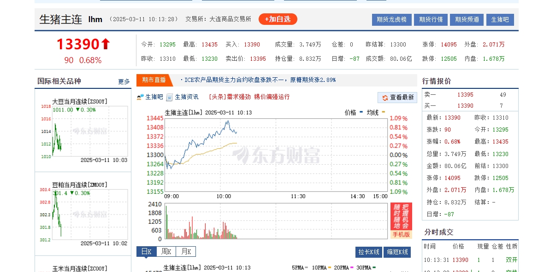Click the 性质 column header in 分时成交
The height and width of the screenshot is (272, 544).
(x=512, y=246)
